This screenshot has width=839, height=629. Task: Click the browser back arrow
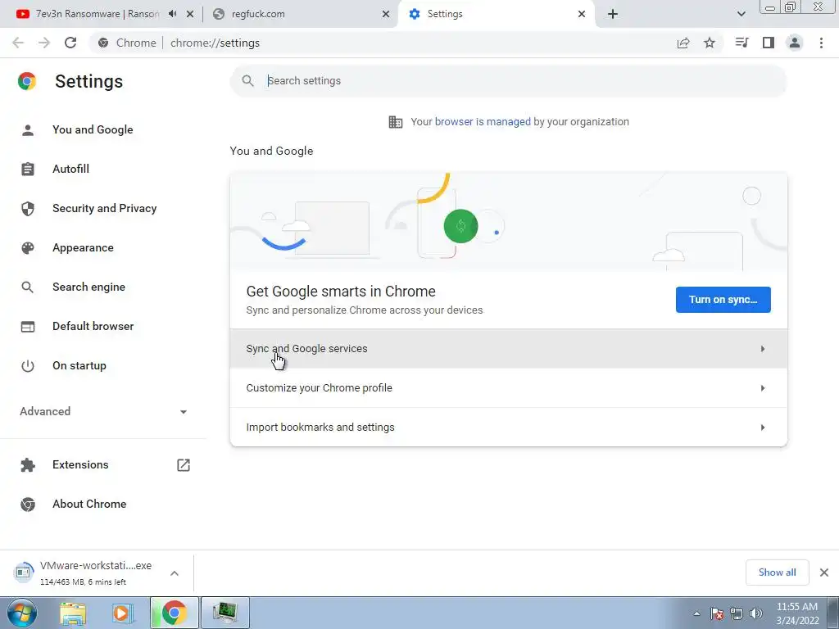[18, 43]
